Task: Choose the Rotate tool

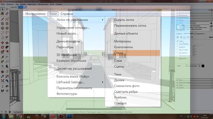Action: coord(2,47)
